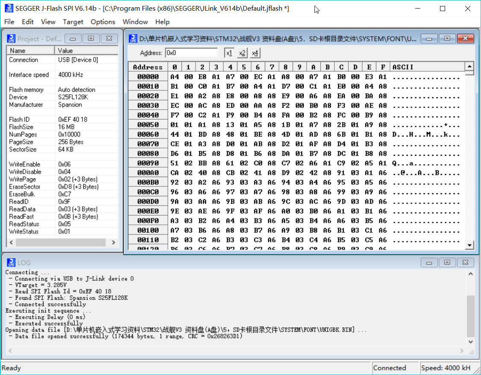This screenshot has height=375, width=481.
Task: Click hex view scroll down arrow
Action: [x=469, y=245]
